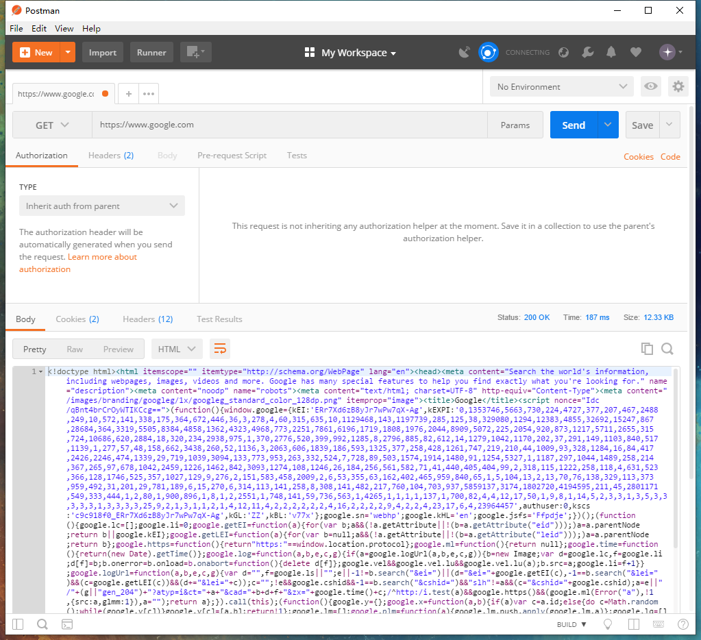Click the orange New button

point(36,52)
